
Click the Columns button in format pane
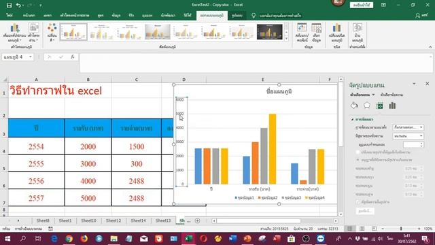(365, 211)
